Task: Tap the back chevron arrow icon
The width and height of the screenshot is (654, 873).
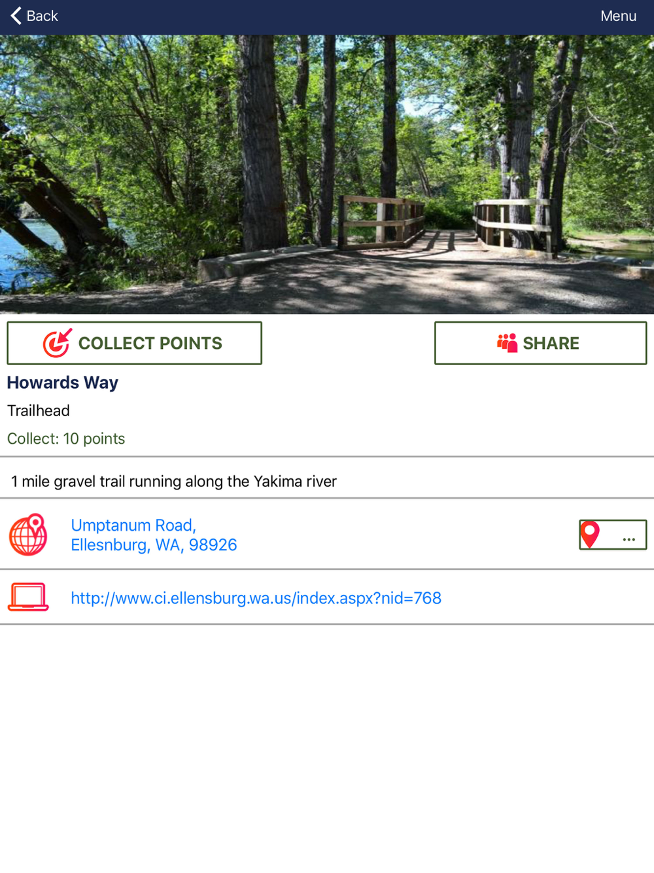Action: 16,16
